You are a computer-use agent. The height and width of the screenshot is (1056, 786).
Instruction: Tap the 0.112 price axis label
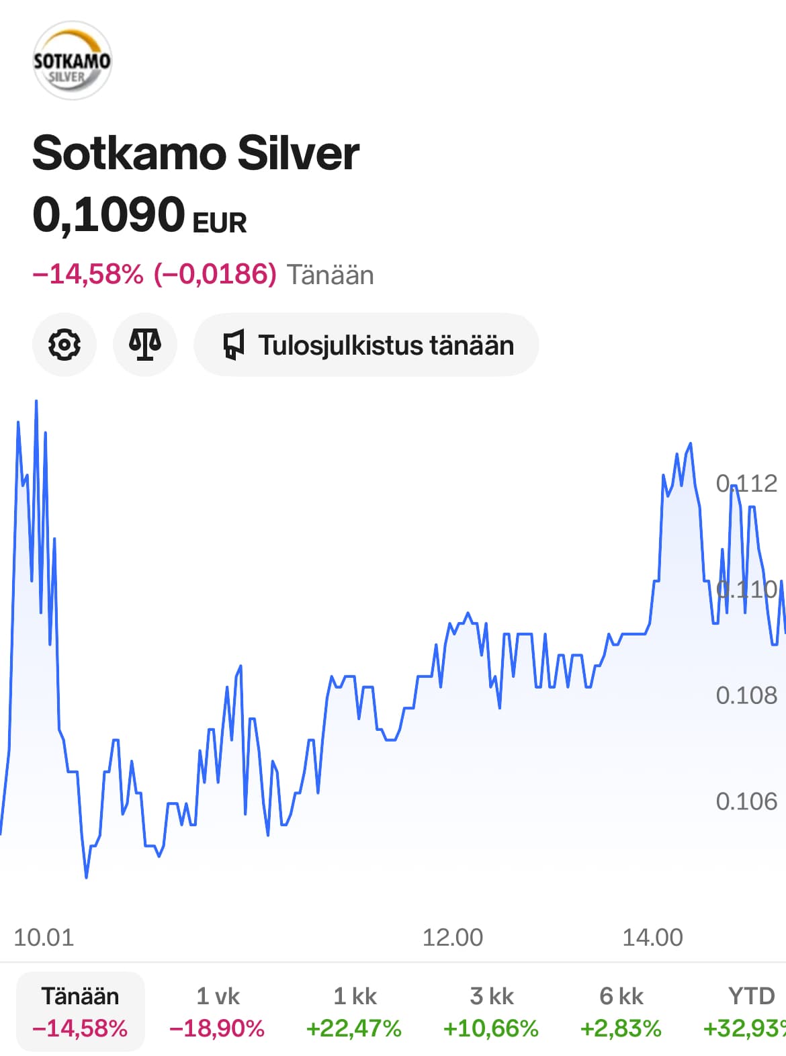click(746, 483)
